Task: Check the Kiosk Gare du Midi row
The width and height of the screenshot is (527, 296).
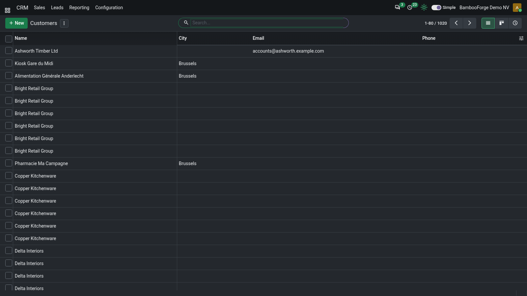Action: (x=9, y=63)
